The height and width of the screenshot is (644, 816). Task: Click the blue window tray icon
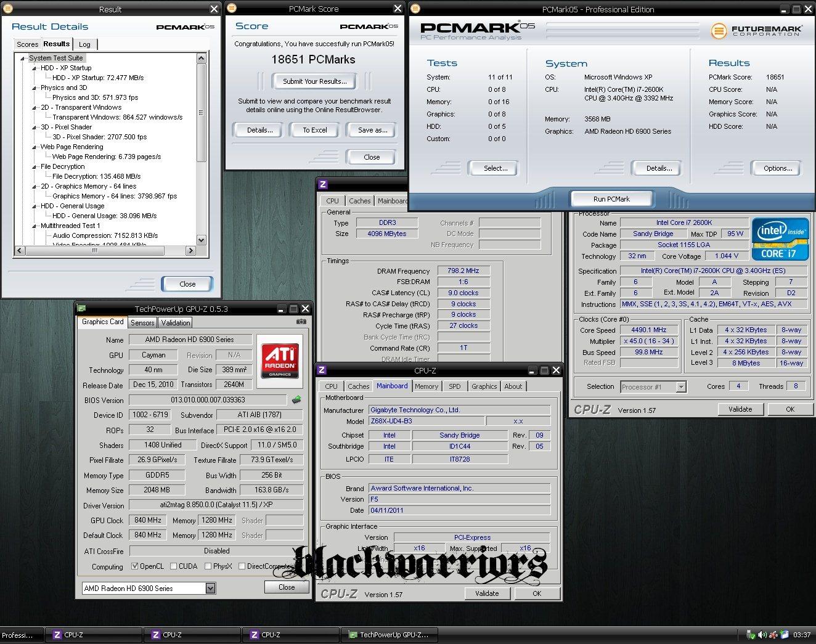[784, 635]
